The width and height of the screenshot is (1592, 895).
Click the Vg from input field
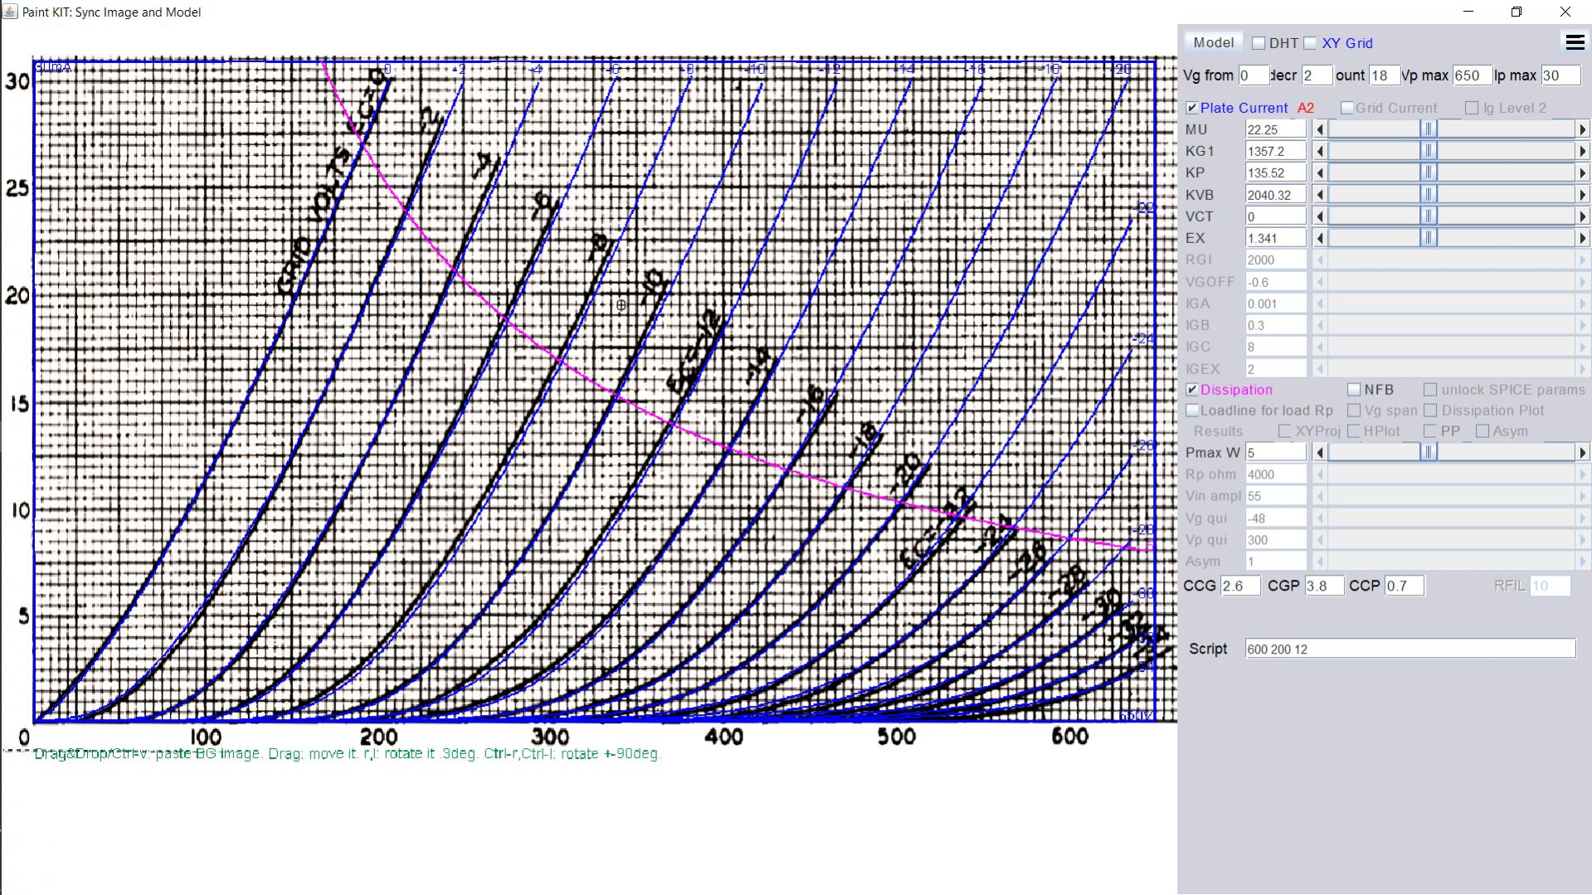(x=1254, y=75)
